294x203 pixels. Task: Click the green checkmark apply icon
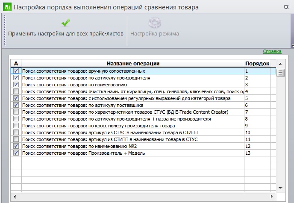click(x=66, y=23)
